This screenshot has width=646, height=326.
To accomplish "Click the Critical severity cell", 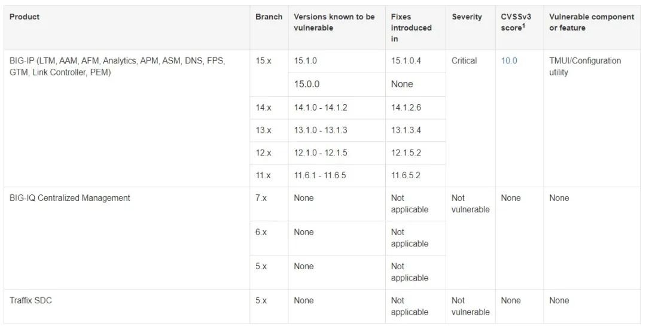I will (x=464, y=61).
